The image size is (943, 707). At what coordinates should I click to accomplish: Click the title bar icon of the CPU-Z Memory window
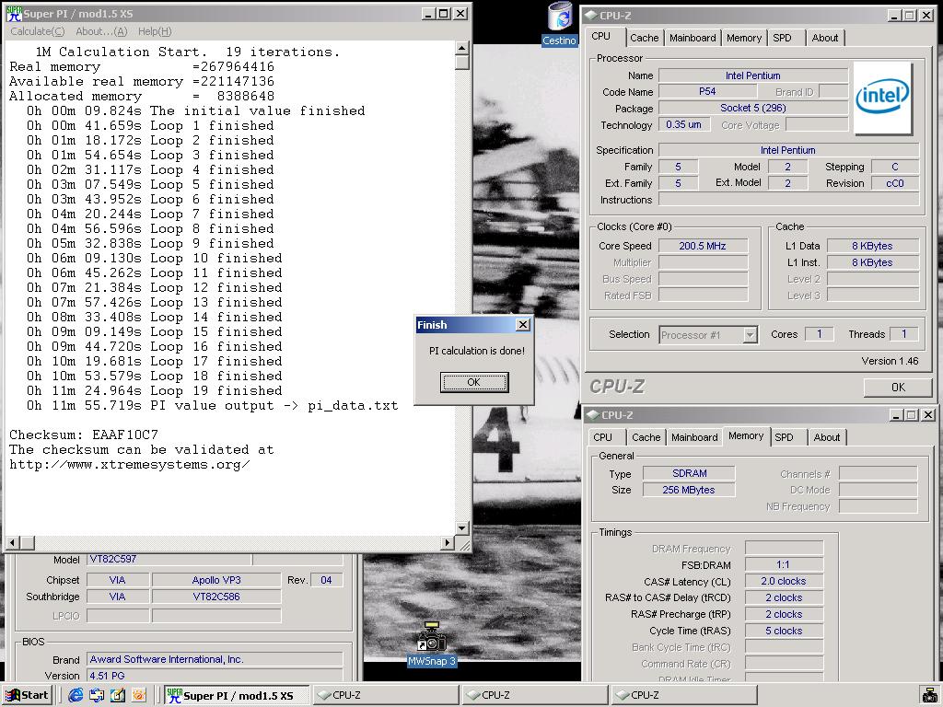[x=592, y=415]
